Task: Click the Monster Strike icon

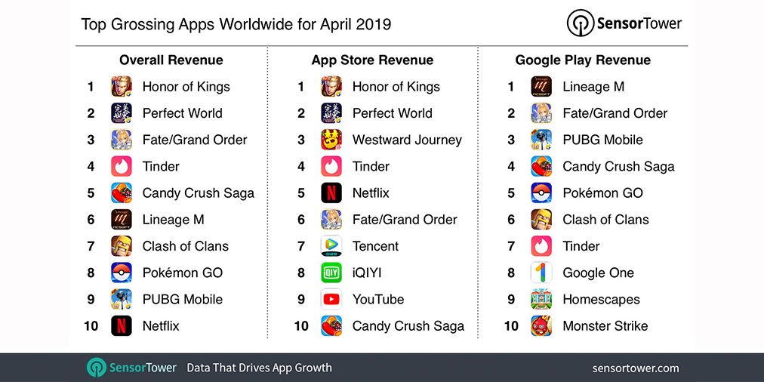Action: [x=541, y=326]
